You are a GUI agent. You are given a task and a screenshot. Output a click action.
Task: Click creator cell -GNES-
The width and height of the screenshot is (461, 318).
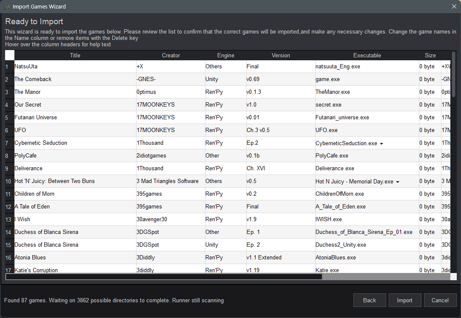pyautogui.click(x=171, y=79)
